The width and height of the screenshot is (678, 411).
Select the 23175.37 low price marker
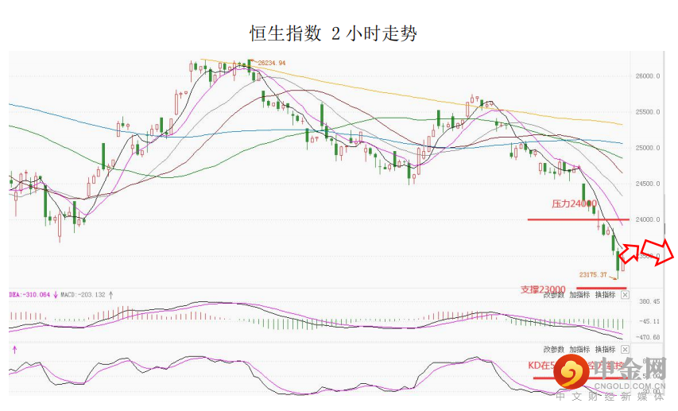pos(593,274)
